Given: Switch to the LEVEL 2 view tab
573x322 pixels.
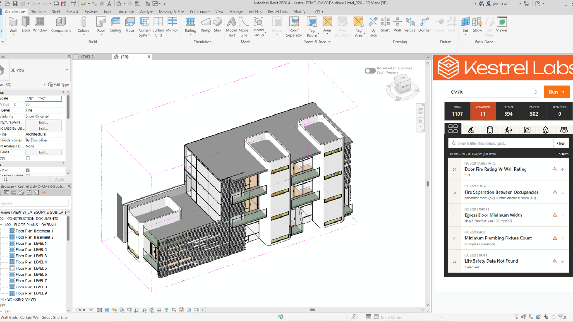Looking at the screenshot, I should pyautogui.click(x=87, y=57).
